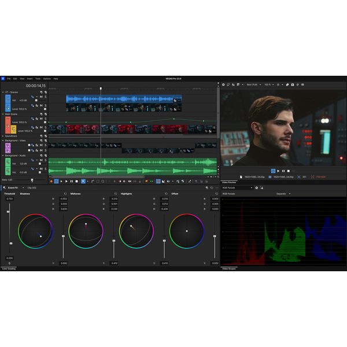Open the Insert menu
Image resolution: width=347 pixels, height=347 pixels.
30,79
